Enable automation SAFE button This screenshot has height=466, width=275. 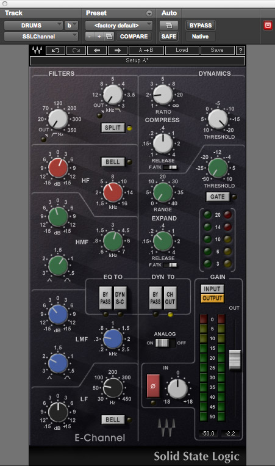pos(169,37)
